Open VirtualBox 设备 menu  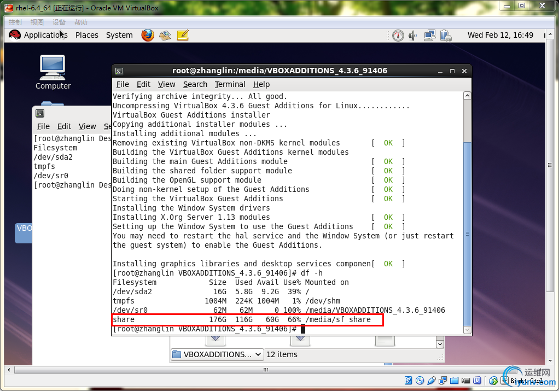point(59,22)
